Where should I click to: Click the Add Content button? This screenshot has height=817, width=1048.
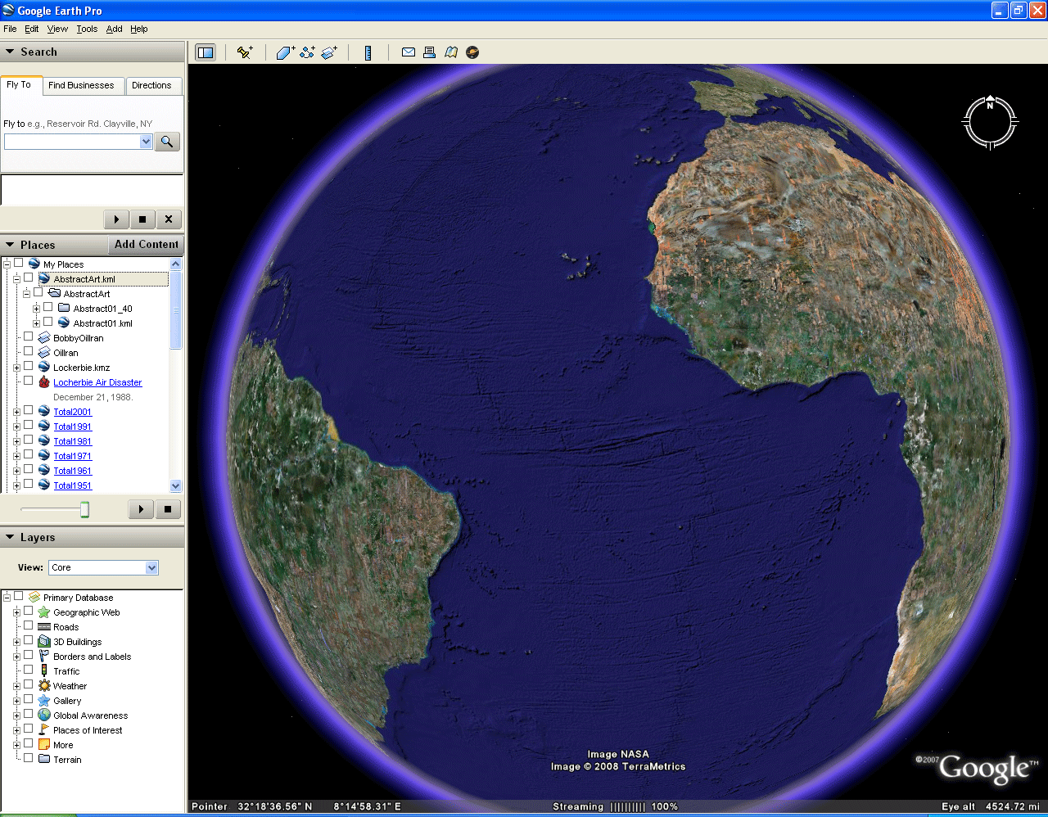click(x=146, y=245)
